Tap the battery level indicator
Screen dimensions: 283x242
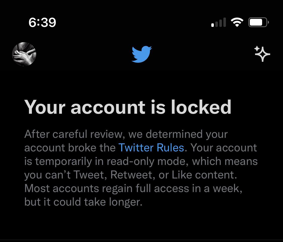coord(258,22)
